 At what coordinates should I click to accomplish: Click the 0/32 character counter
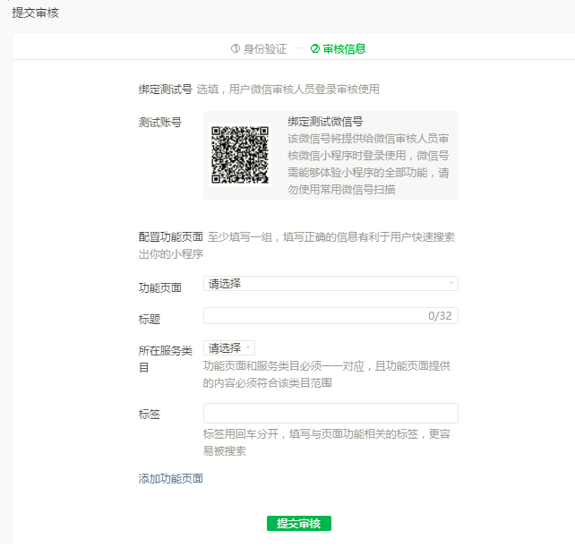pos(440,315)
